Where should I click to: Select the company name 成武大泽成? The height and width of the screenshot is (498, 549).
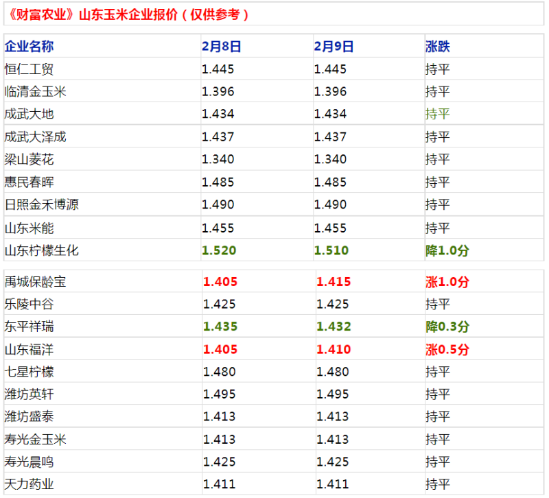click(36, 137)
